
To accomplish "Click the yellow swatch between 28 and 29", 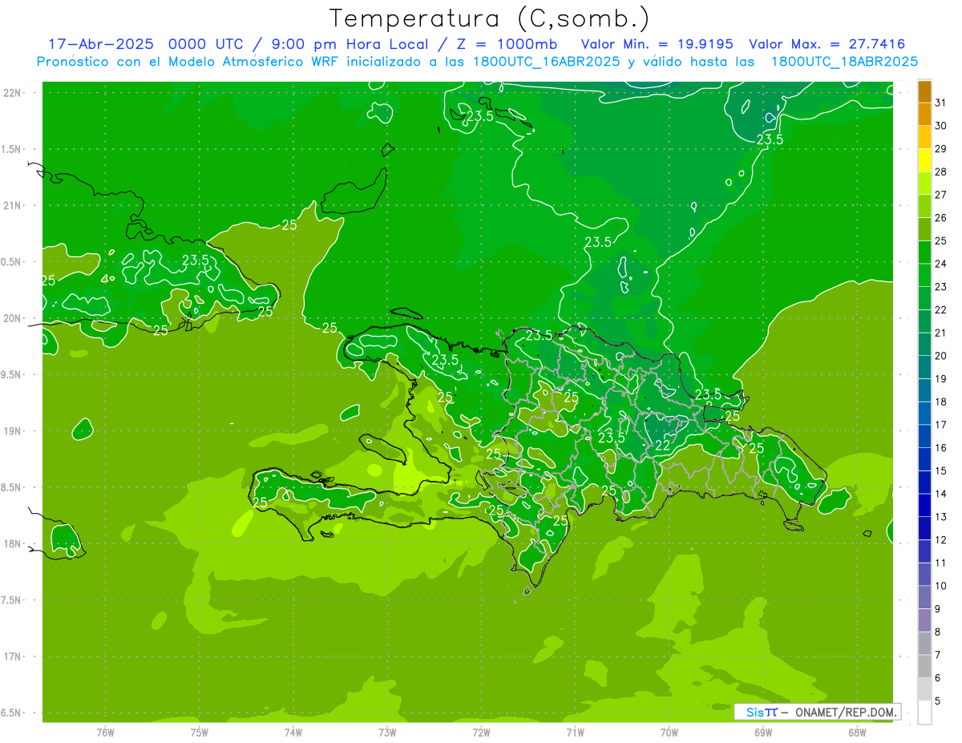I will (924, 160).
